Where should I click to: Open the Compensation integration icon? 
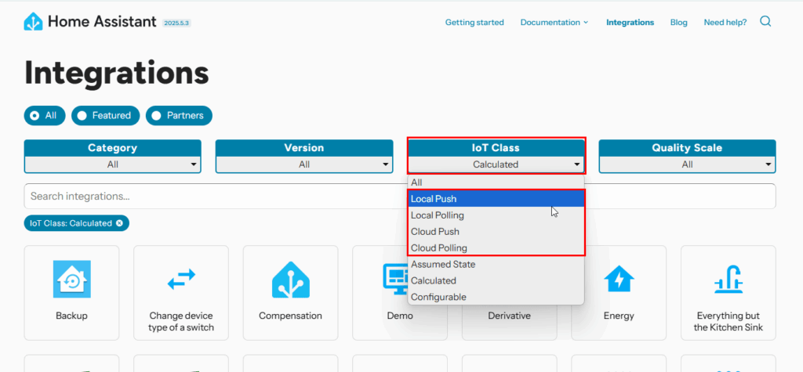pyautogui.click(x=290, y=280)
